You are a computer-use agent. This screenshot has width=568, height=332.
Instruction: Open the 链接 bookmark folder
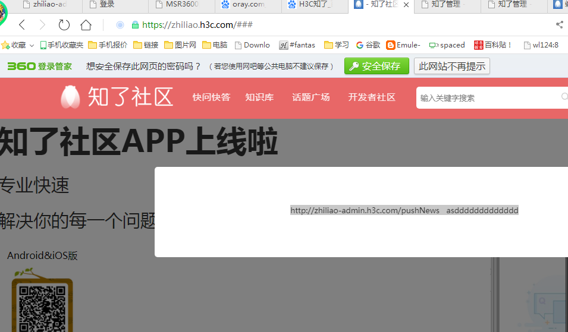tap(146, 45)
